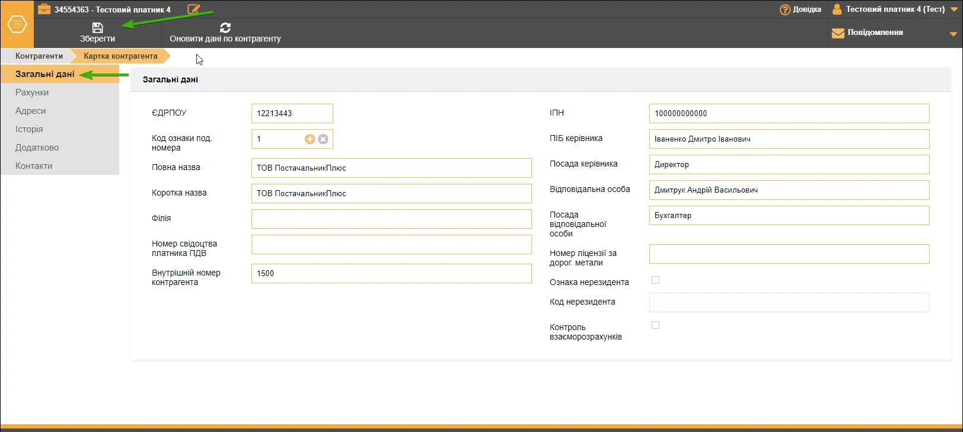Click the user profile icon
963x432 pixels.
pyautogui.click(x=837, y=9)
